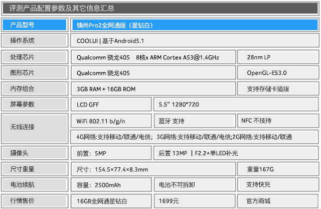Click the 内存组合 row label

35,89
